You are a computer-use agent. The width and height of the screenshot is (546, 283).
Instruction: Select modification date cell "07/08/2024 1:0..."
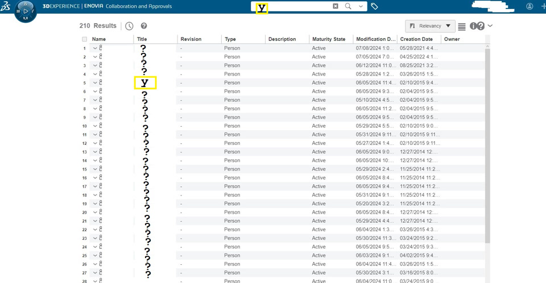tap(375, 48)
